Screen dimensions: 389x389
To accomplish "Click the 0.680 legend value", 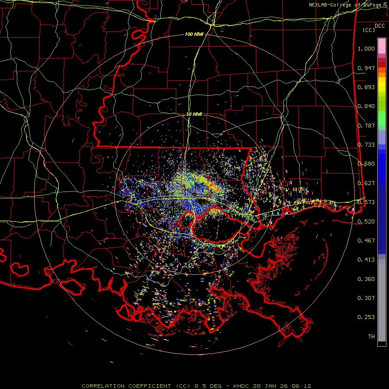I will (366, 164).
